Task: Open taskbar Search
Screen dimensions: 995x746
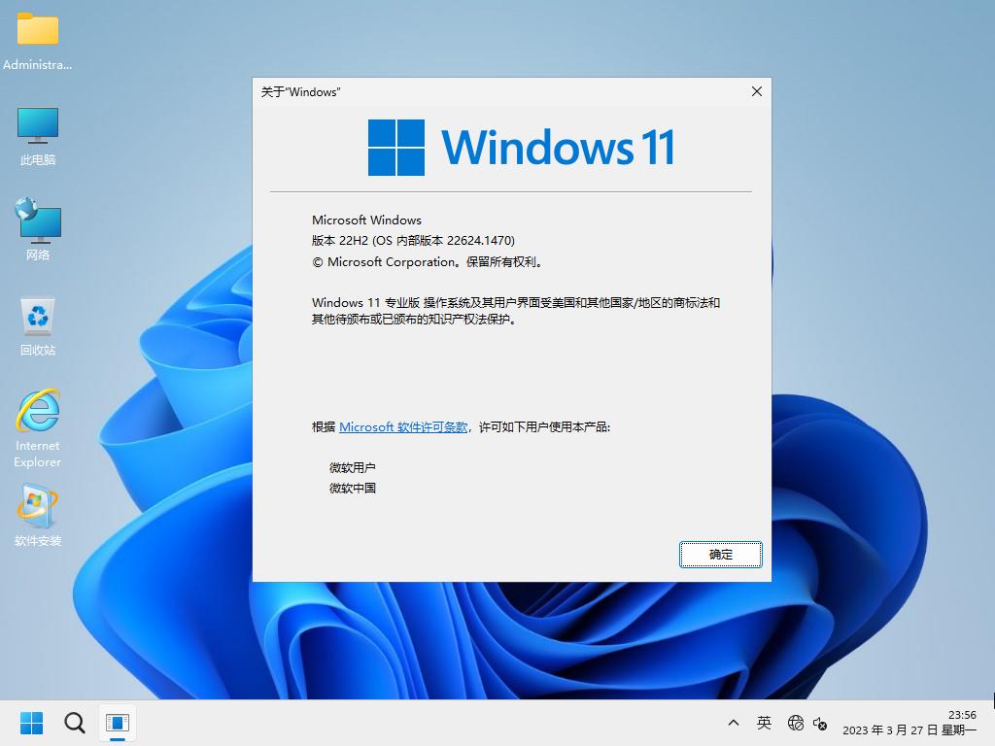Action: point(74,723)
